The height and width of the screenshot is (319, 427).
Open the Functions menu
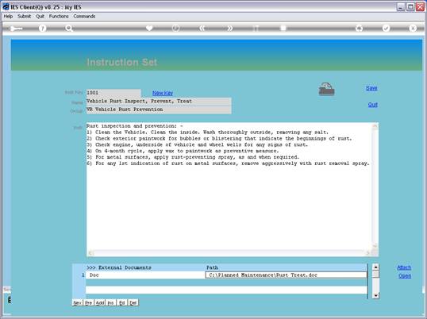click(x=59, y=17)
